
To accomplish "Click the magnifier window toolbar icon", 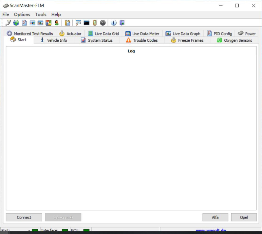I will [x=78, y=23].
